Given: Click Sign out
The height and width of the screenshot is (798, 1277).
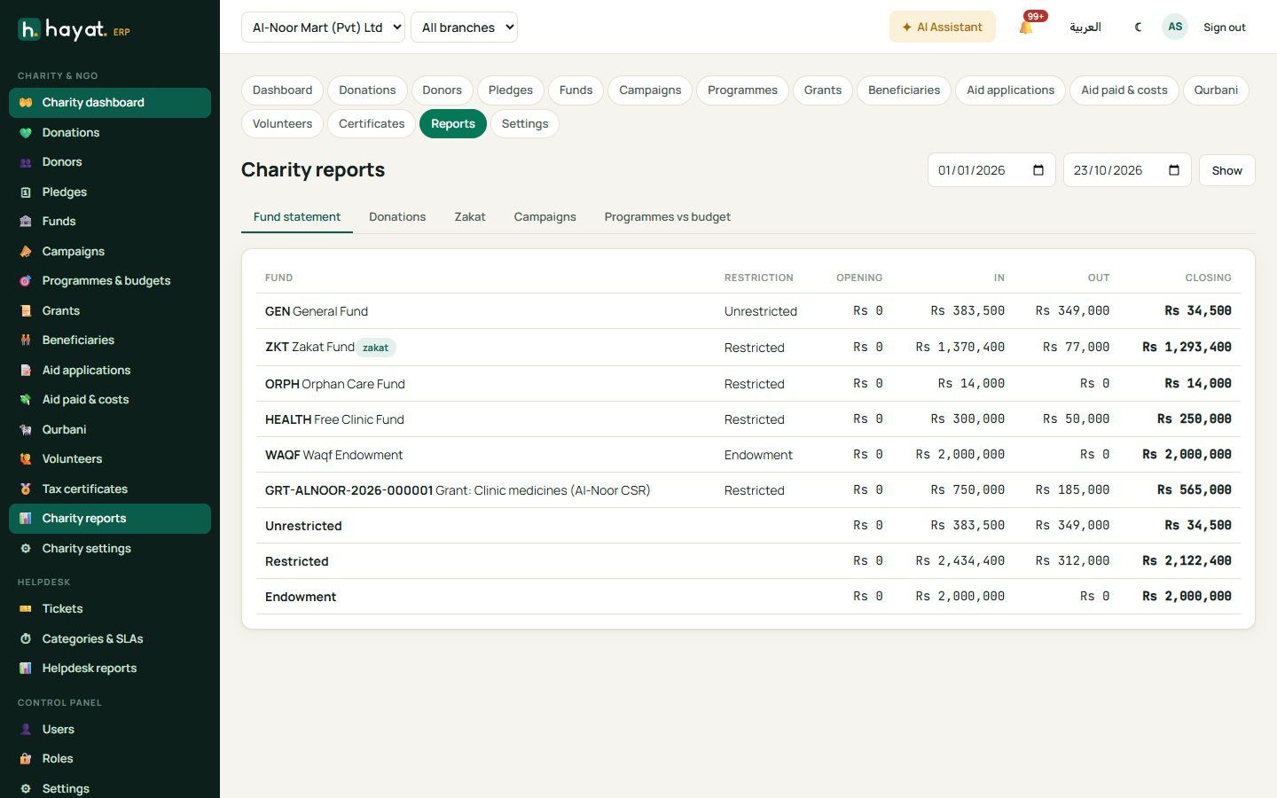Looking at the screenshot, I should (1225, 27).
